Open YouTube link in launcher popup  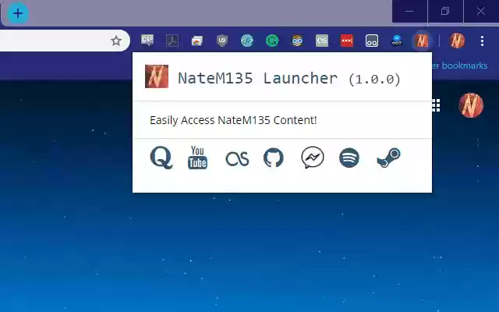(x=197, y=158)
